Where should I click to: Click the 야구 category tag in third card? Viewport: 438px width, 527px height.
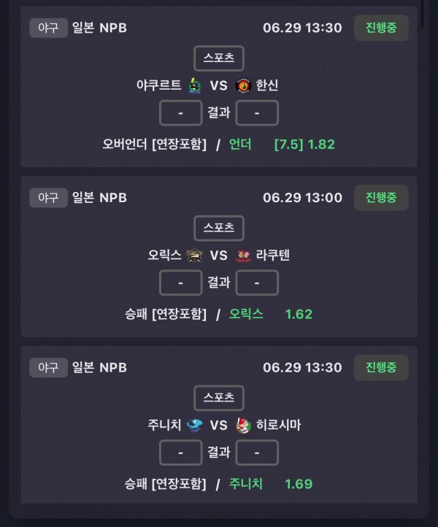click(x=48, y=367)
